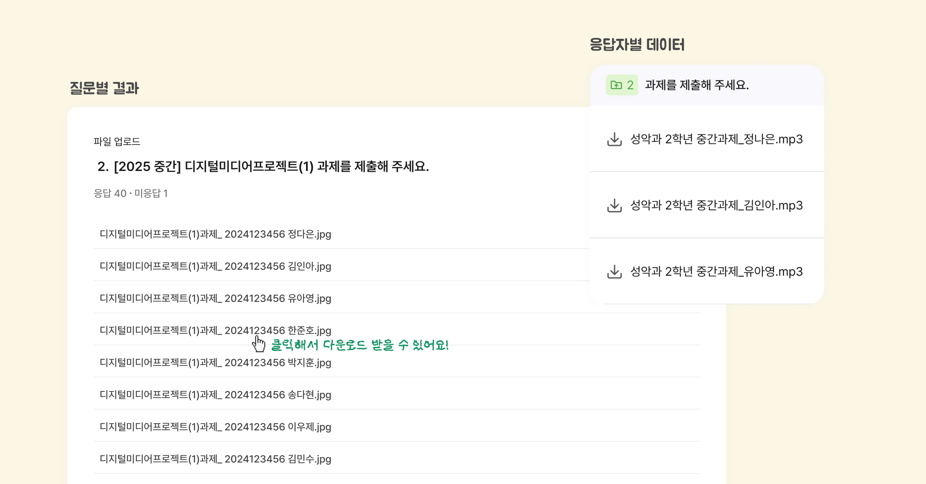Viewport: 926px width, 484px height.
Task: Click download icon for 김인아.mp3 file
Action: 614,205
